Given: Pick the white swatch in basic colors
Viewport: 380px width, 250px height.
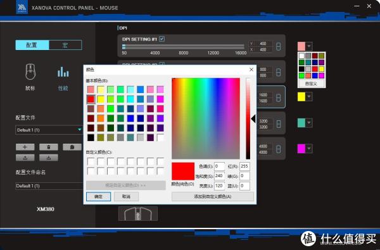Looking at the screenshot, I should (160, 137).
